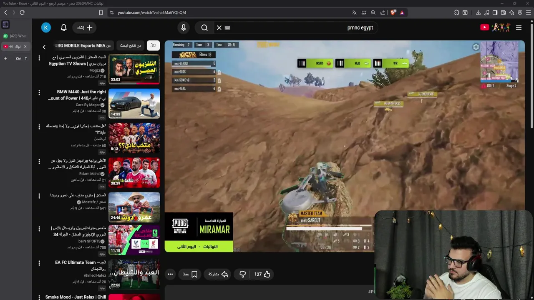This screenshot has width=534, height=300.
Task: Show more filter chips with the arrow
Action: tap(44, 47)
